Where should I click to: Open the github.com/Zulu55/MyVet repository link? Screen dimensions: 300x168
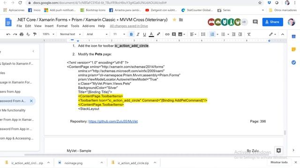[x=113, y=121]
